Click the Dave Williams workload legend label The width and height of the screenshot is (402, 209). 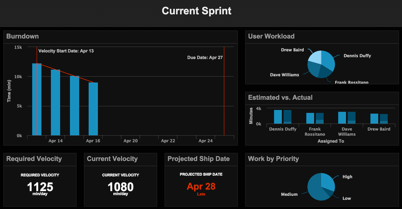[x=284, y=75]
